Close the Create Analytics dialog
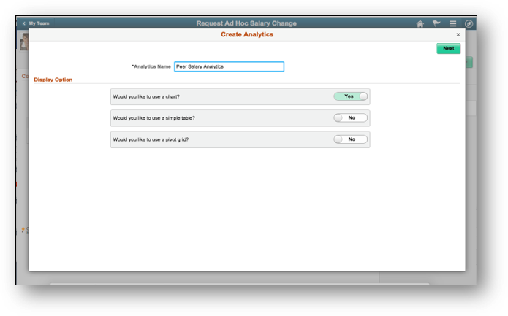 point(458,34)
